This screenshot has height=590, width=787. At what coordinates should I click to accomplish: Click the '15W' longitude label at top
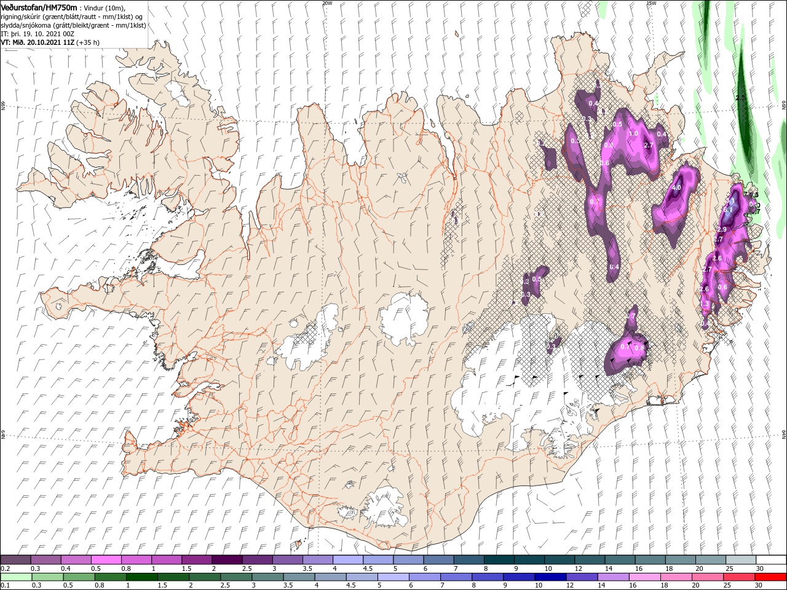pyautogui.click(x=651, y=3)
